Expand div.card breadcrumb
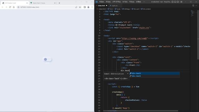This screenshot has width=199, height=112. pyautogui.click(x=136, y=9)
